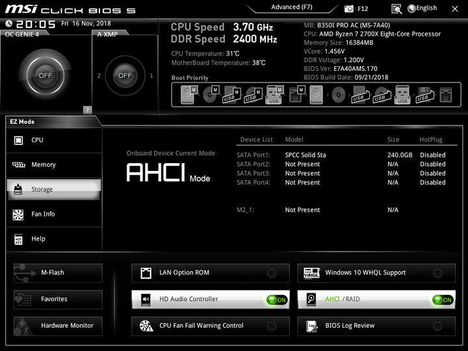
Task: Click the HotPlug Disabled value for SATA Port1
Action: [x=432, y=155]
